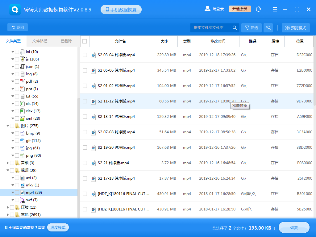Select the [HDZ_K]180116 FINAL CUT row in G:\咩\K\

pyautogui.click(x=197, y=194)
